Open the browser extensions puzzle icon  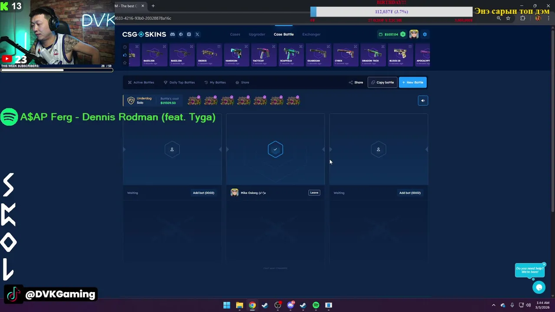point(522,18)
